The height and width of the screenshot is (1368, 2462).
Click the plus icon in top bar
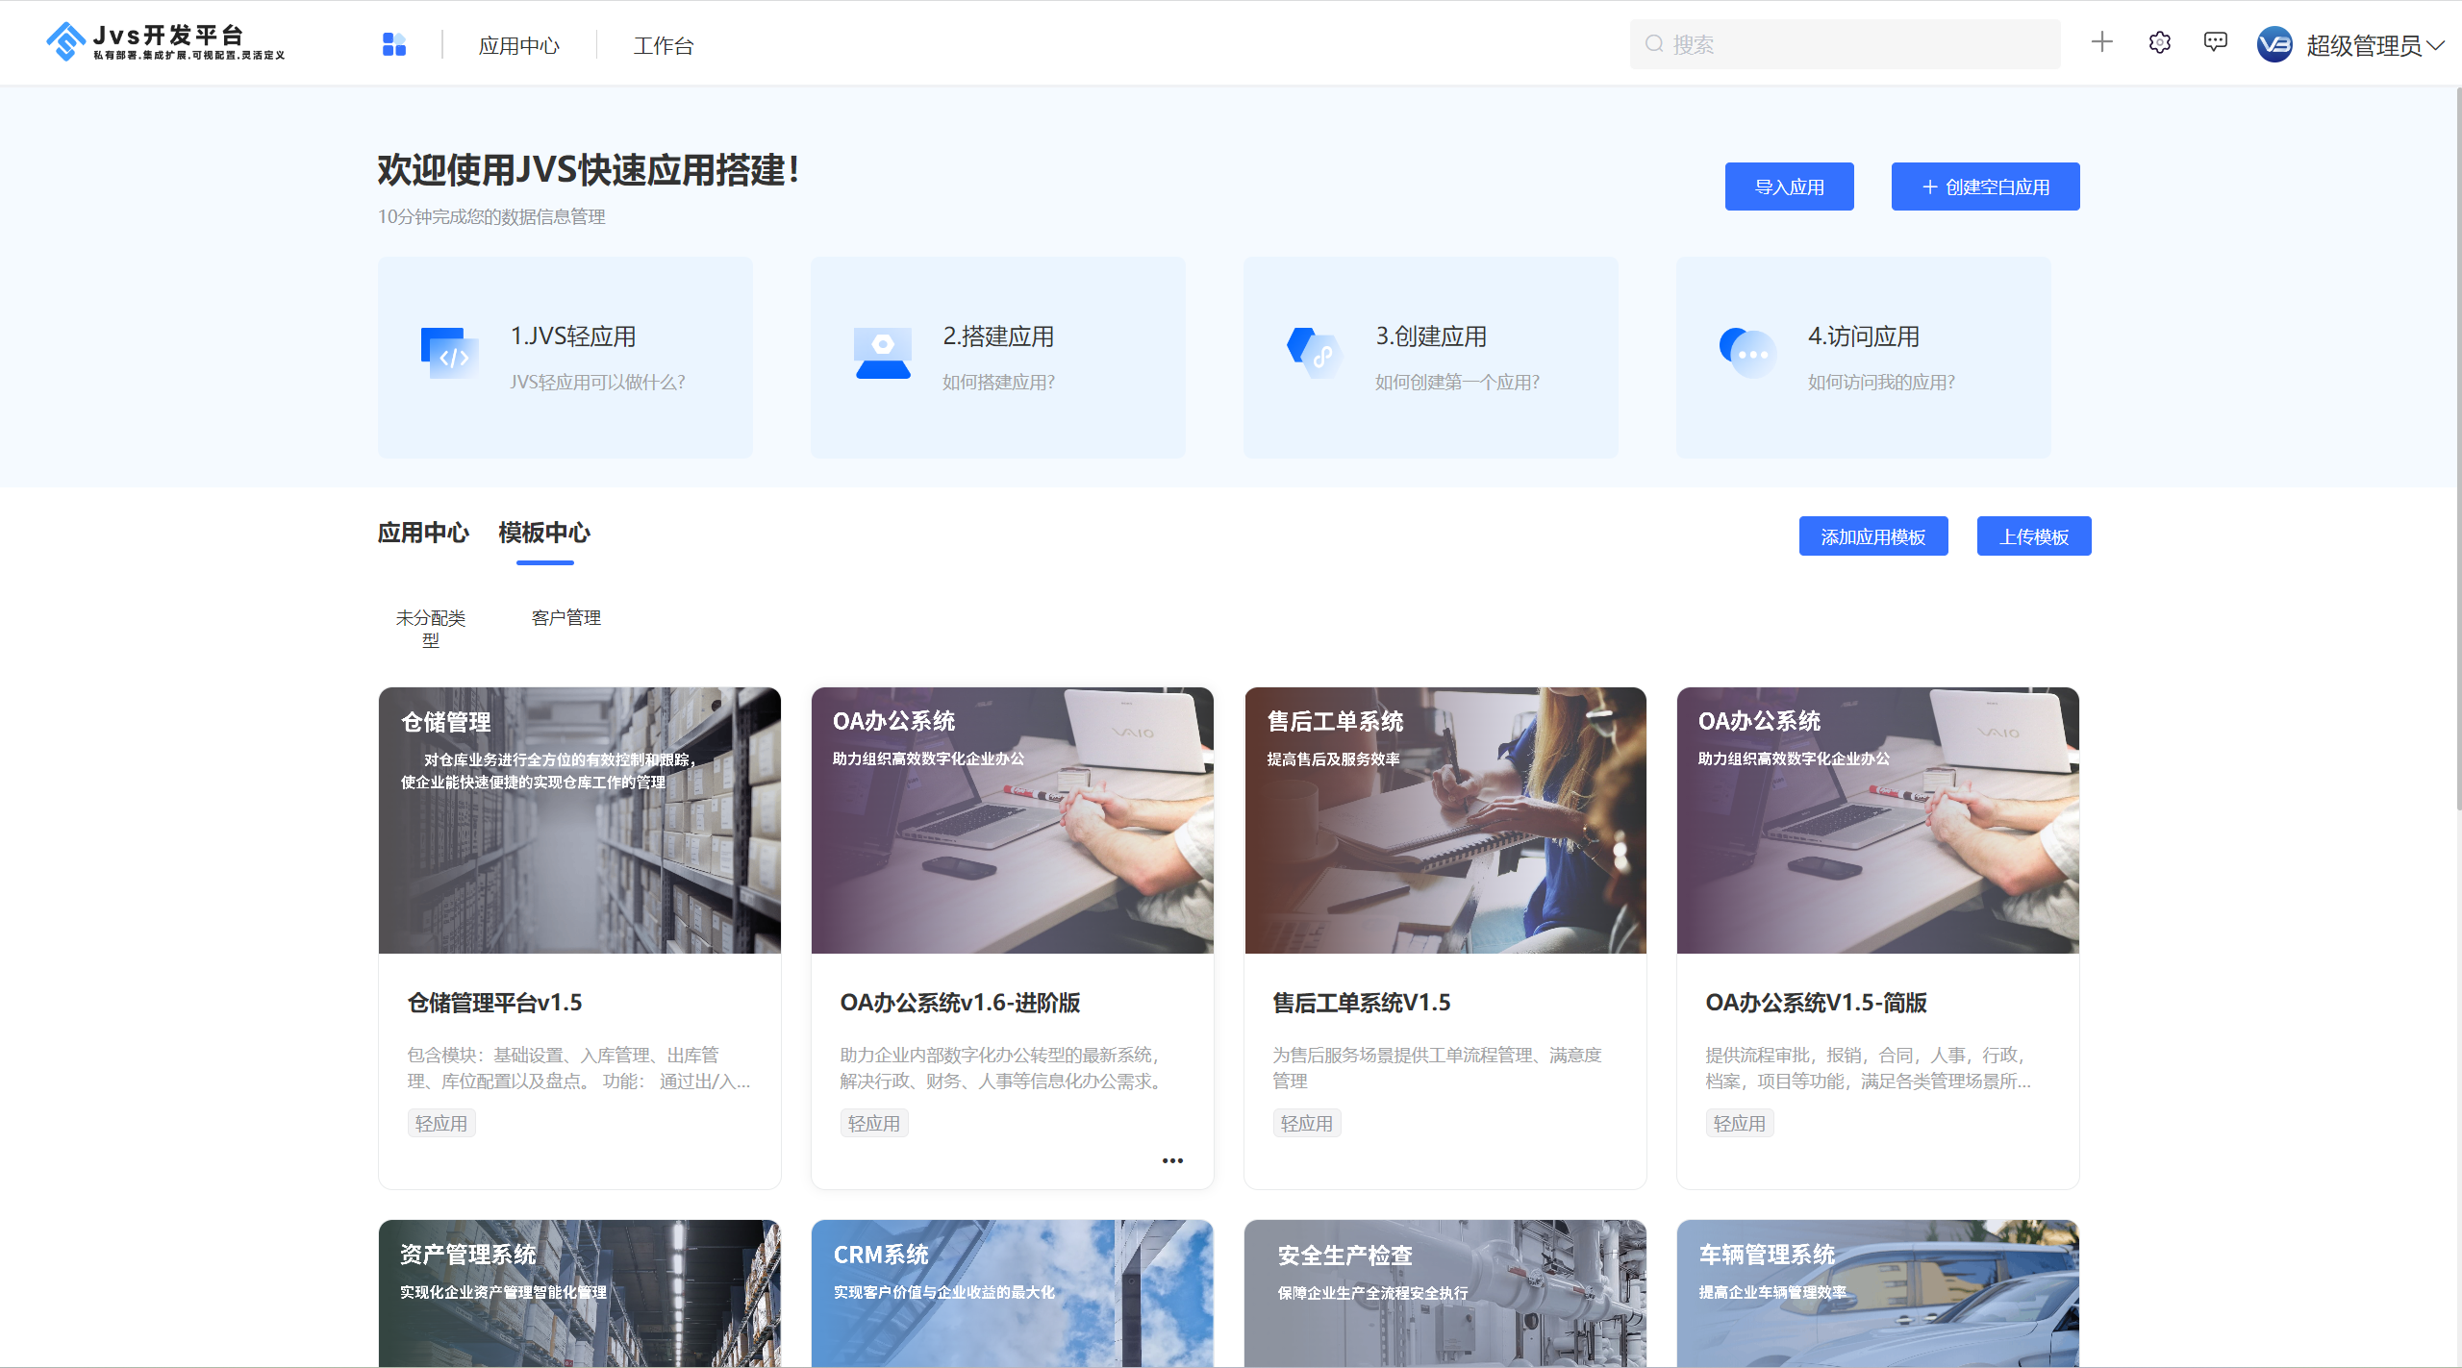[x=2102, y=42]
